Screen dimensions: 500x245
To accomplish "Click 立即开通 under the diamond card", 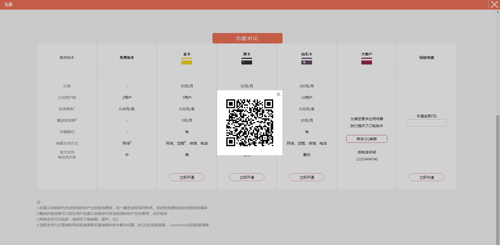I will 307,177.
